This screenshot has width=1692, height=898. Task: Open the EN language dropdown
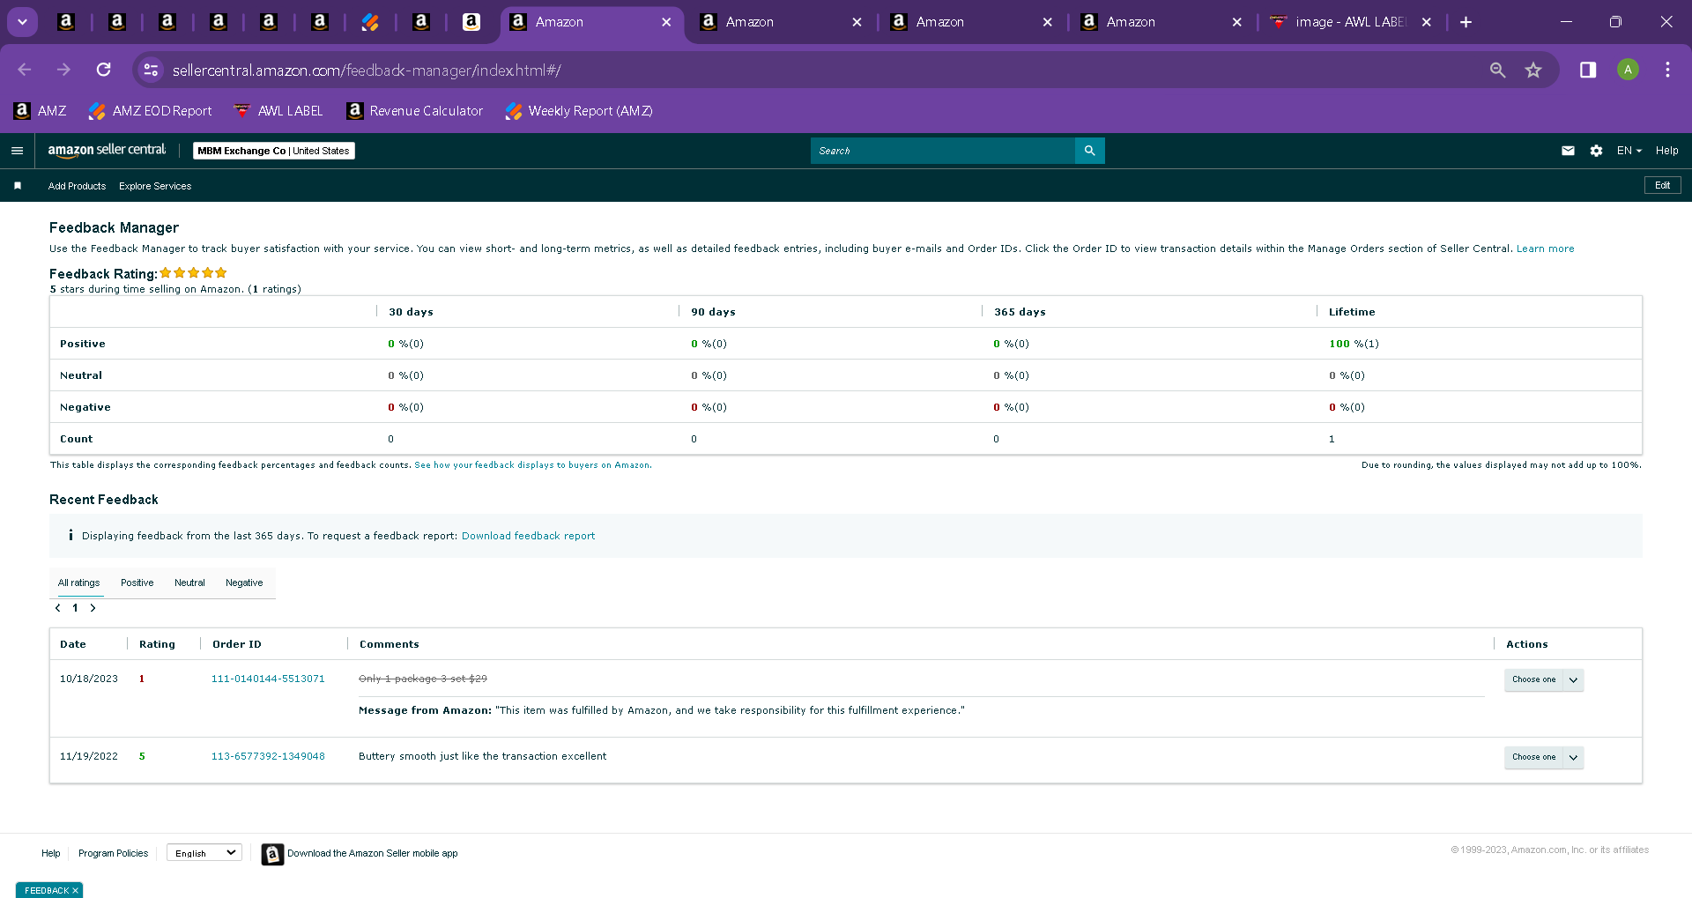1629,151
